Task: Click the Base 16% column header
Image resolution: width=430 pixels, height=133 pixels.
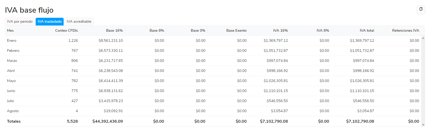Action: click(114, 30)
